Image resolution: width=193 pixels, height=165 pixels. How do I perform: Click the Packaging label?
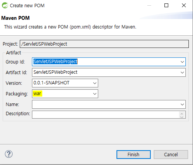click(17, 94)
